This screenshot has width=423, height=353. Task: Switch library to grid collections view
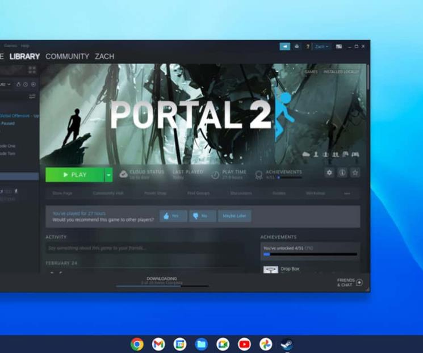[32, 70]
